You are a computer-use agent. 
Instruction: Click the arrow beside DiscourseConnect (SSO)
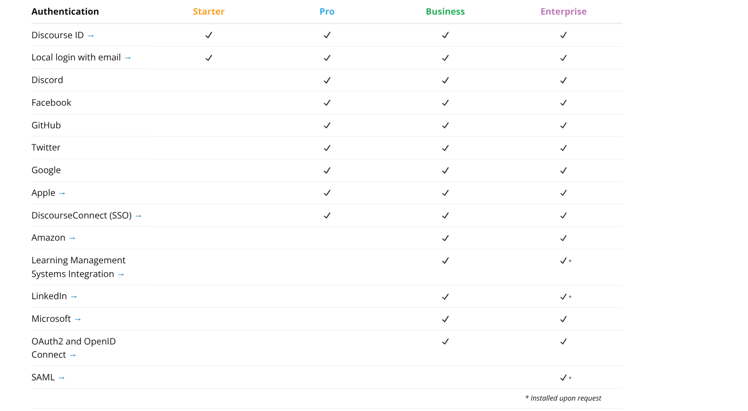click(x=139, y=216)
